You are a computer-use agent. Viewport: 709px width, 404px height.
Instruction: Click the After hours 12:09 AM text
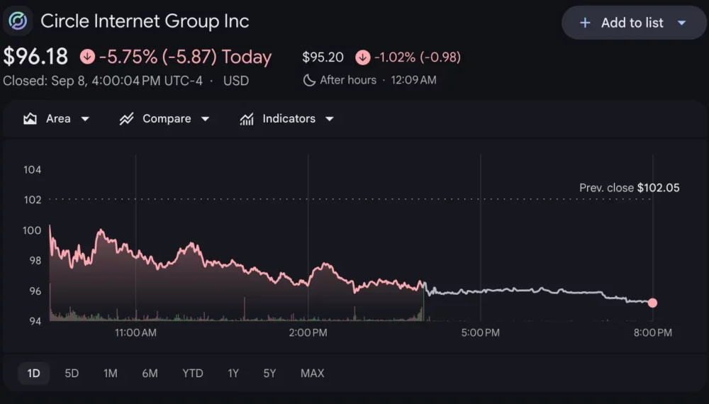pyautogui.click(x=378, y=80)
